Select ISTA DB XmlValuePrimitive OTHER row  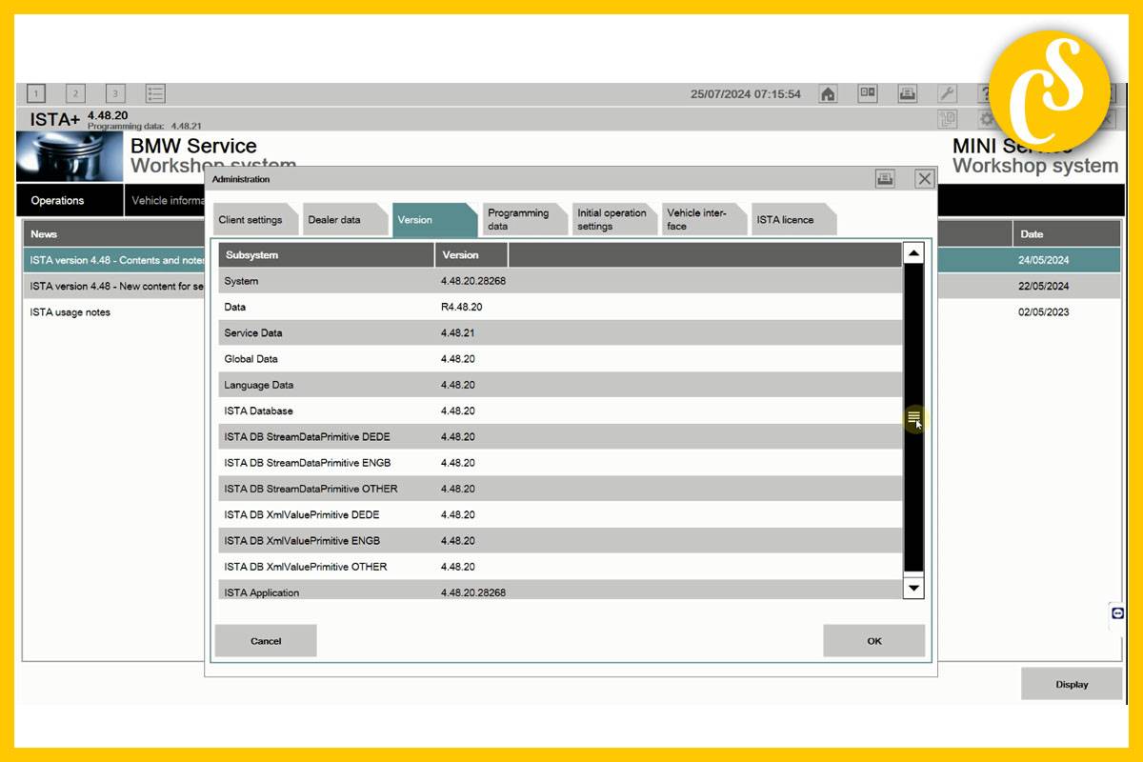point(560,567)
